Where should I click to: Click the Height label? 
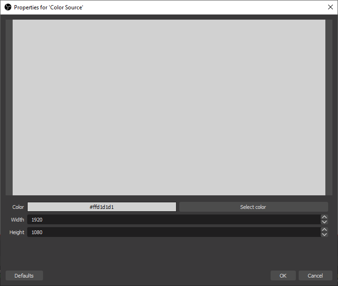pos(17,232)
